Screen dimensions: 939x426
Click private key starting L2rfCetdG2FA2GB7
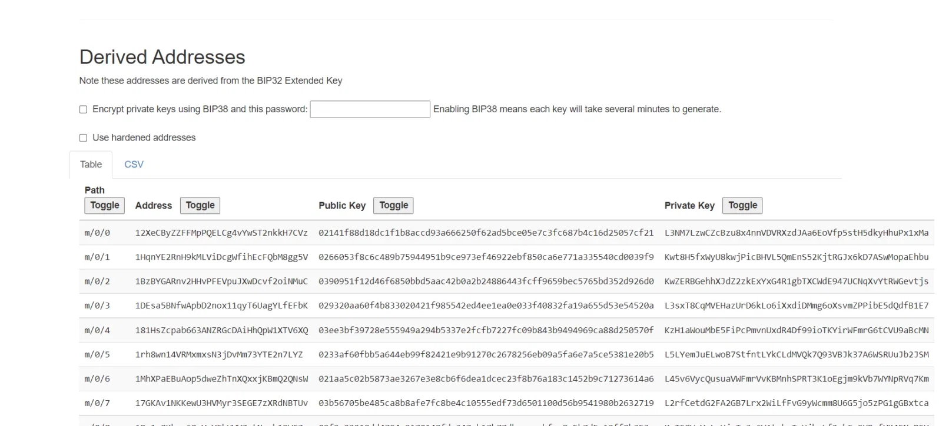[x=797, y=403]
